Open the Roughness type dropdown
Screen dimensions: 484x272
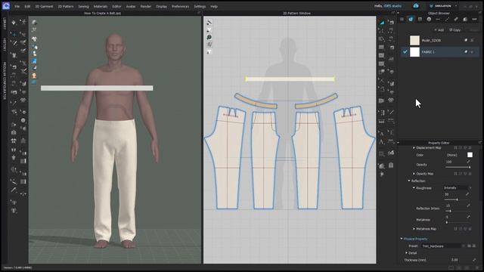458,188
